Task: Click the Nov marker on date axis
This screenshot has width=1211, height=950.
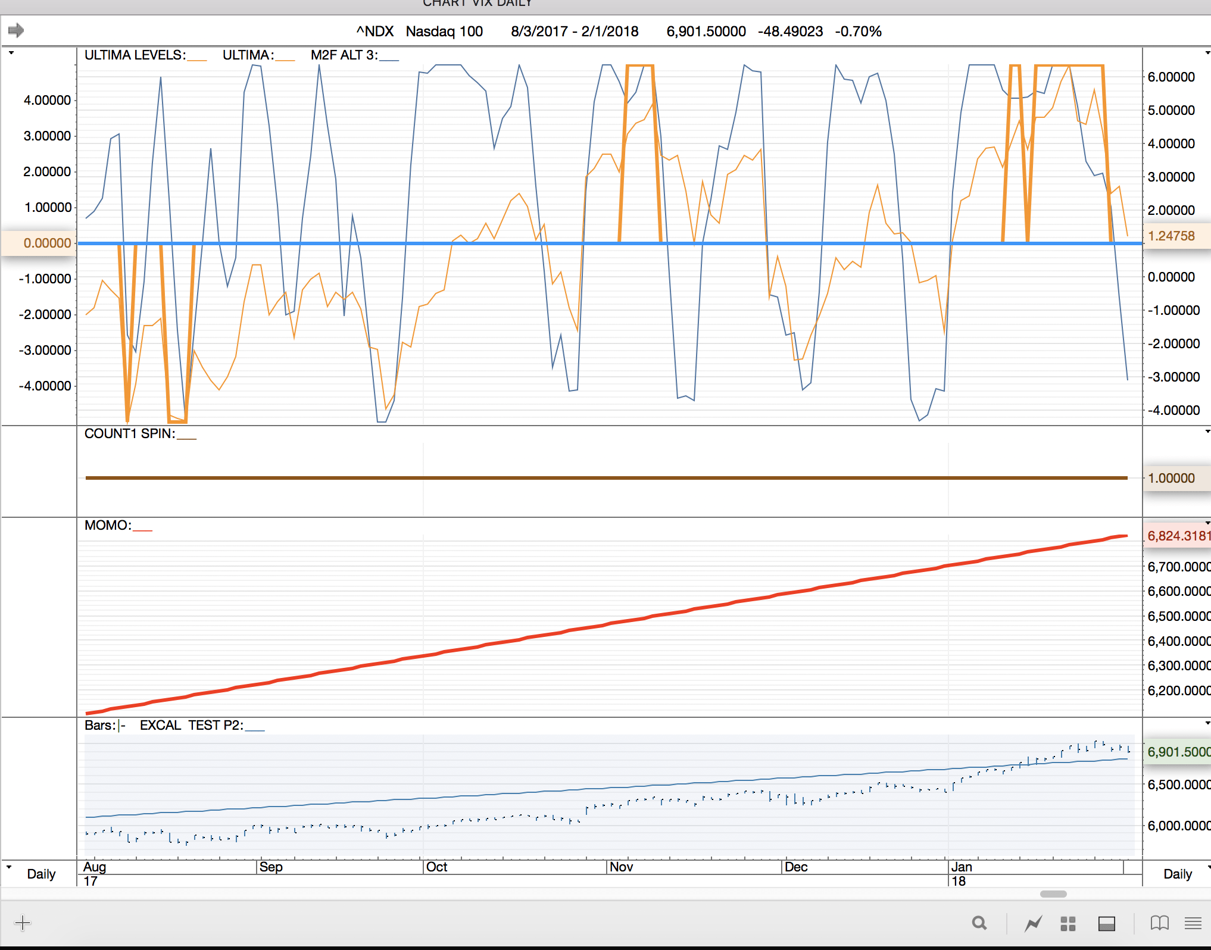Action: (x=621, y=867)
